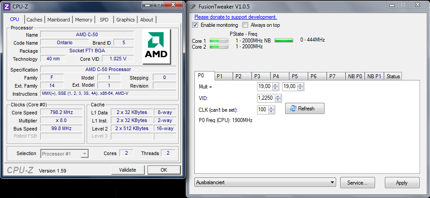Image resolution: width=430 pixels, height=198 pixels.
Task: Click the Name field showing AMD C-50
Action: [87, 34]
